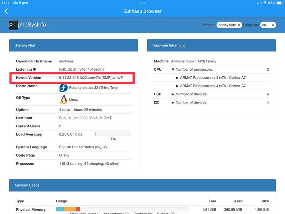285x214 pixels.
Task: Expand the I2C Number of devices row
Action: (173, 102)
